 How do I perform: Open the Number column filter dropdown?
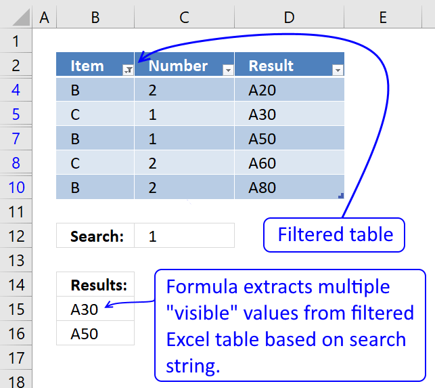click(x=228, y=70)
